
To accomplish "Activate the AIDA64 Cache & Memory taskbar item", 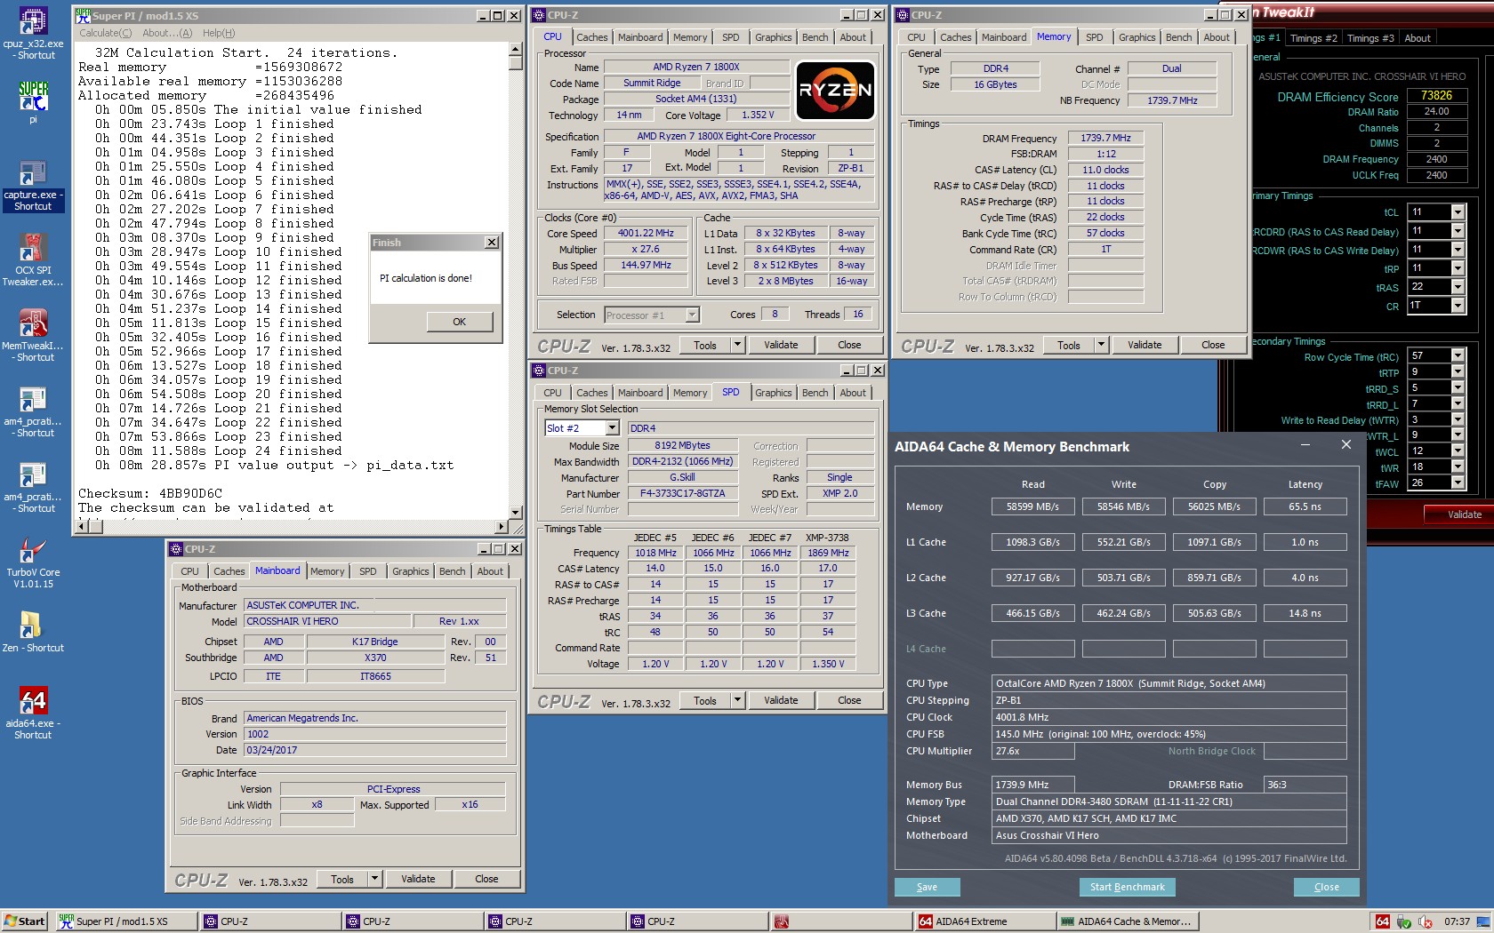I will click(1126, 921).
